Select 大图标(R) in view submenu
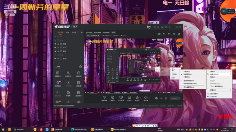Screen dimensions: 236x132 coord(193,71)
